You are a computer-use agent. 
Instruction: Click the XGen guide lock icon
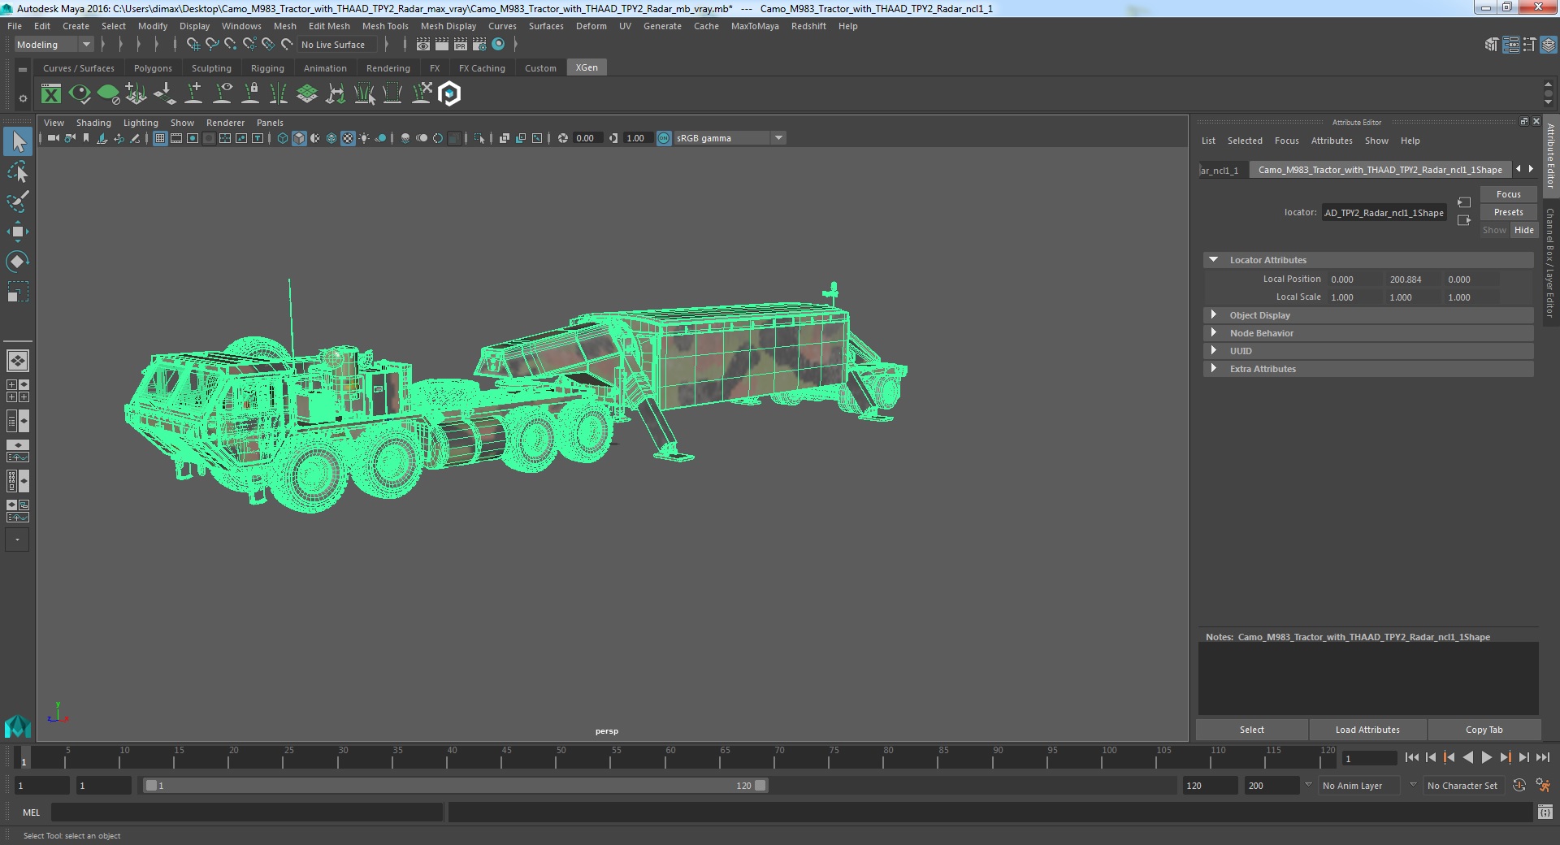coord(251,94)
